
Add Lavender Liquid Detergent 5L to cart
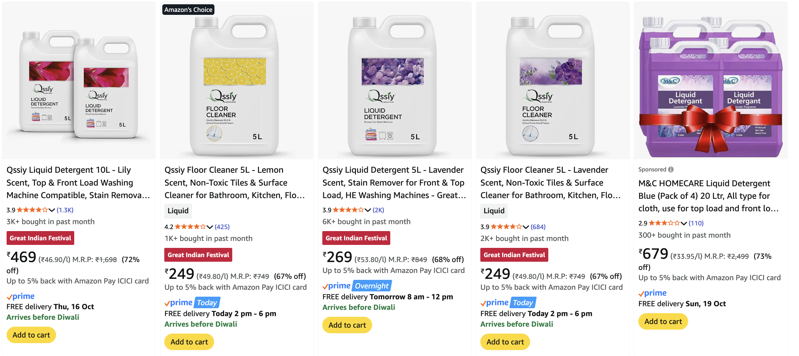[x=347, y=325]
